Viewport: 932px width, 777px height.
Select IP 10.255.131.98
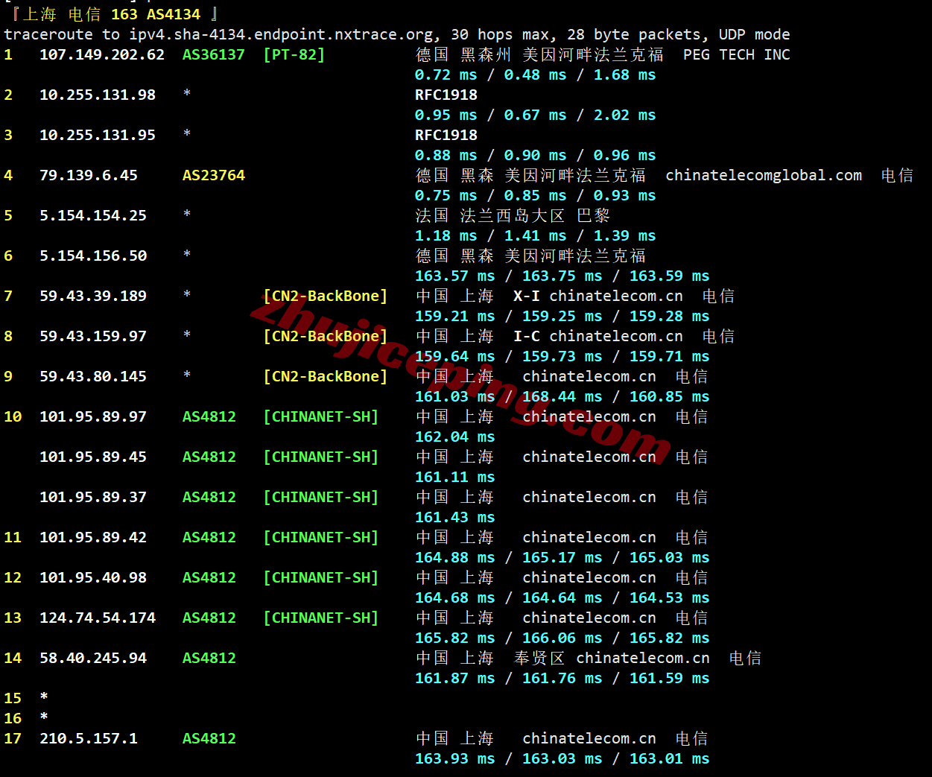tap(98, 95)
